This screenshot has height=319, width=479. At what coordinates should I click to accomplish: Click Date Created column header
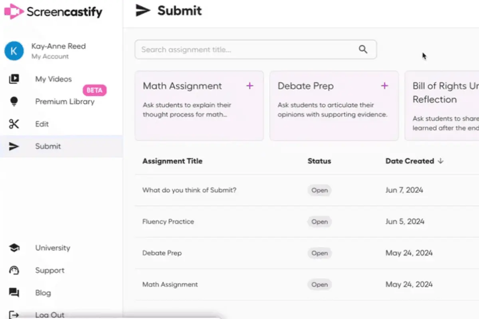[410, 161]
